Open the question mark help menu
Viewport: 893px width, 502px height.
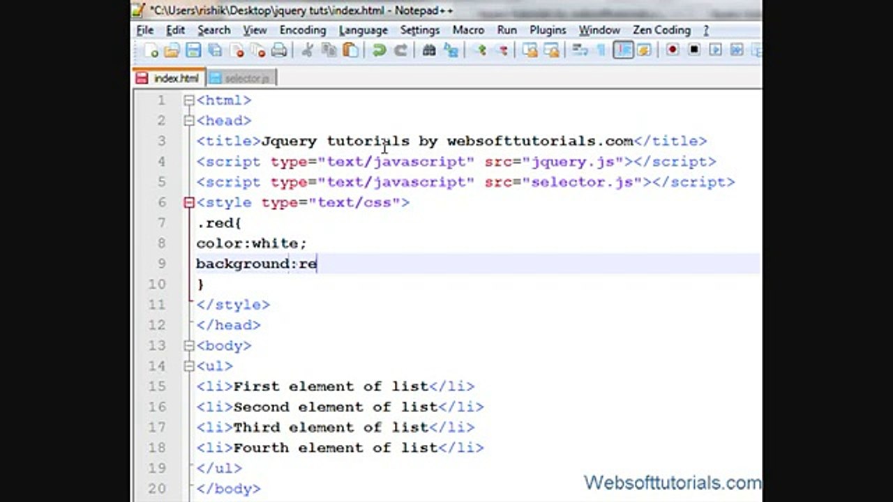(x=706, y=30)
